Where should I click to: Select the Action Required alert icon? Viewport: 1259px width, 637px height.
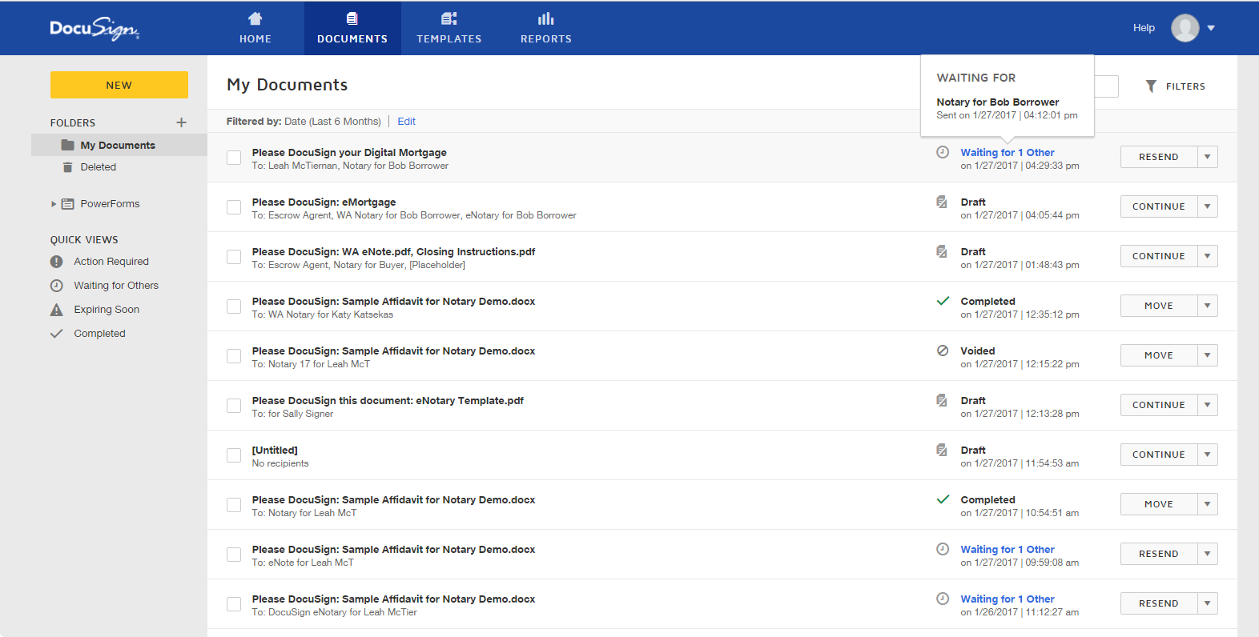click(x=57, y=262)
